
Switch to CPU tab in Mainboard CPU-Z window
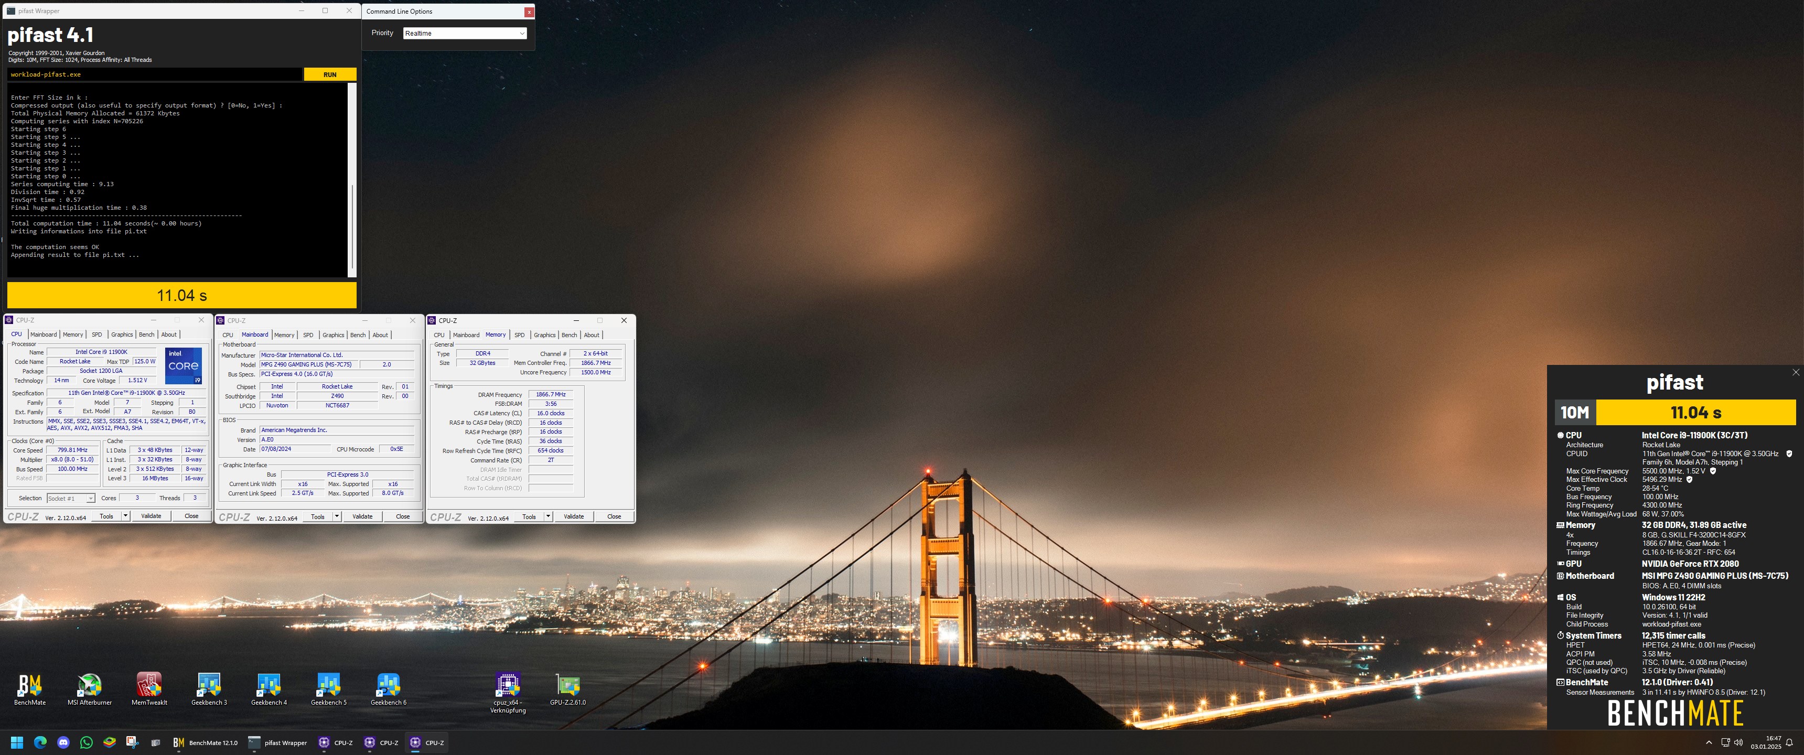click(x=228, y=335)
